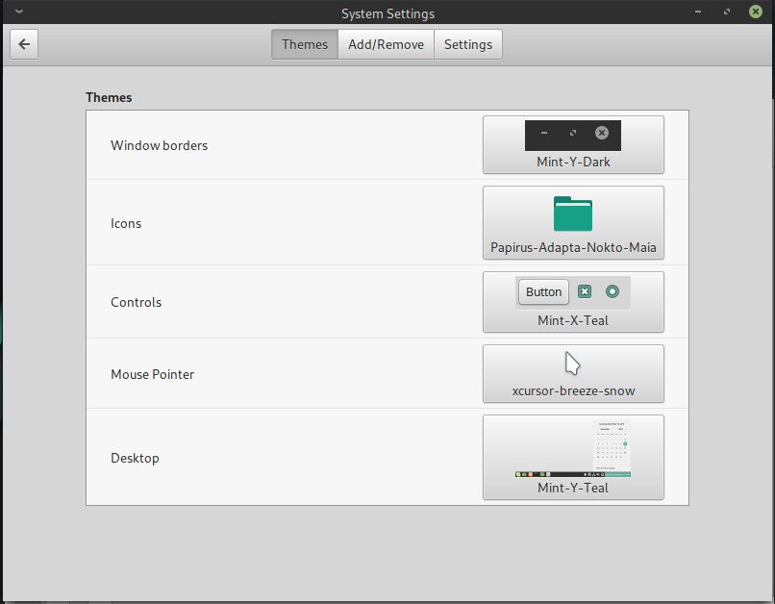The width and height of the screenshot is (775, 604).
Task: Click the close icon inside Mint-Y-Dark border preview
Action: tap(601, 134)
